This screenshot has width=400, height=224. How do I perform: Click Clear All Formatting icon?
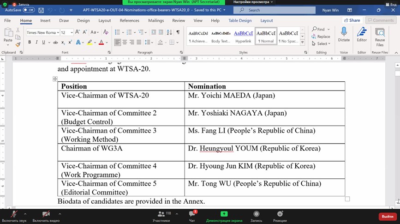(106, 32)
